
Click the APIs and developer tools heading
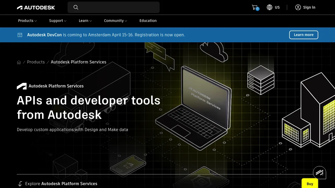tap(88, 107)
